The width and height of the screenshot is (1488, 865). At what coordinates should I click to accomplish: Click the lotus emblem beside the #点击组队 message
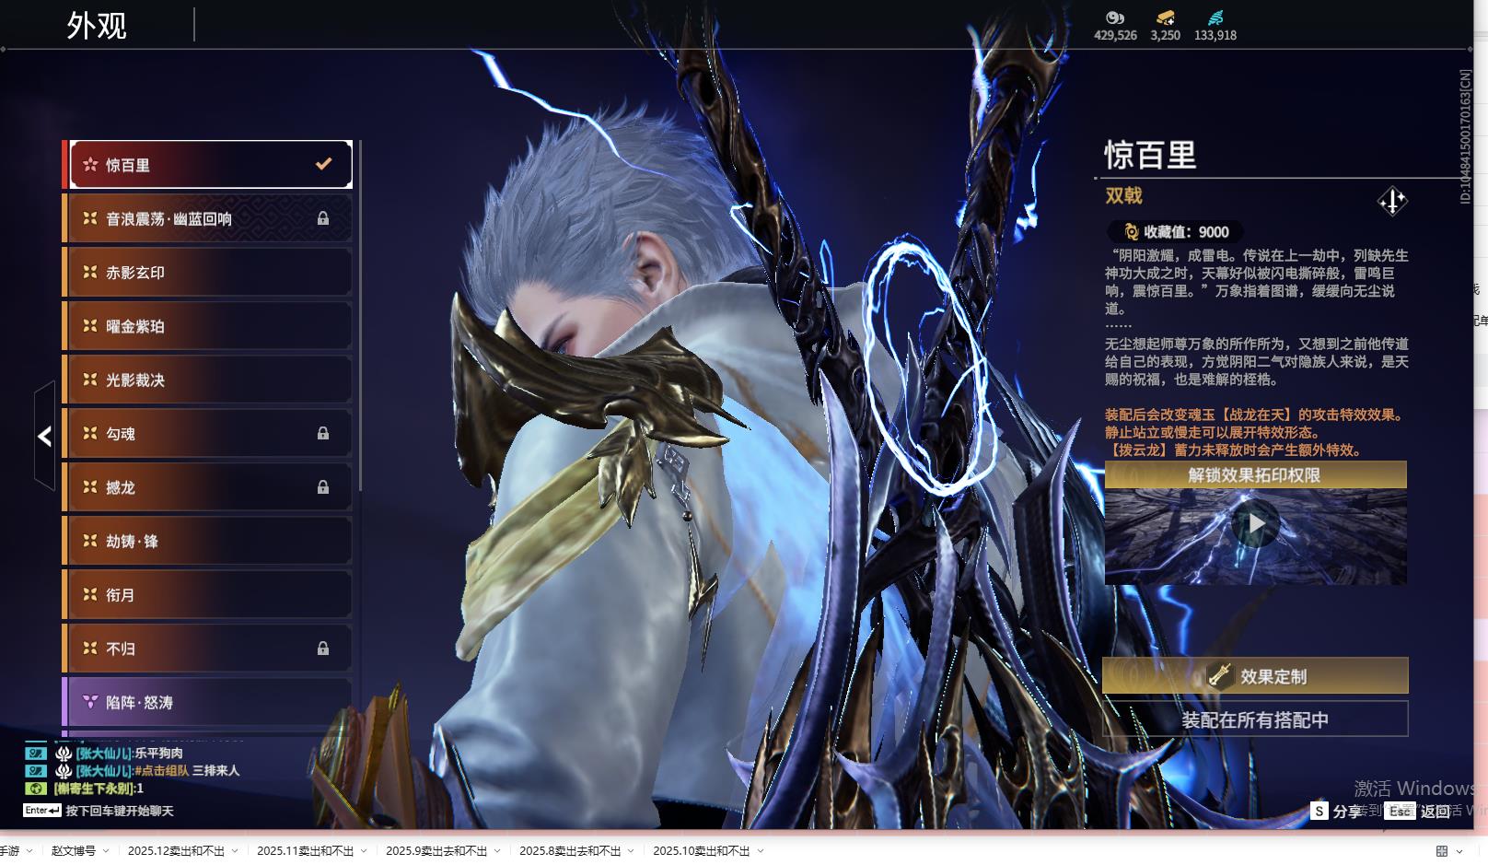pos(64,771)
